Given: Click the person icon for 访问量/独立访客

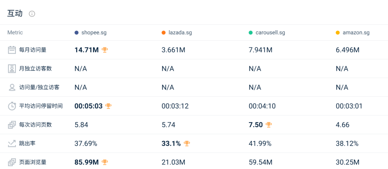Looking at the screenshot, I should (x=12, y=87).
